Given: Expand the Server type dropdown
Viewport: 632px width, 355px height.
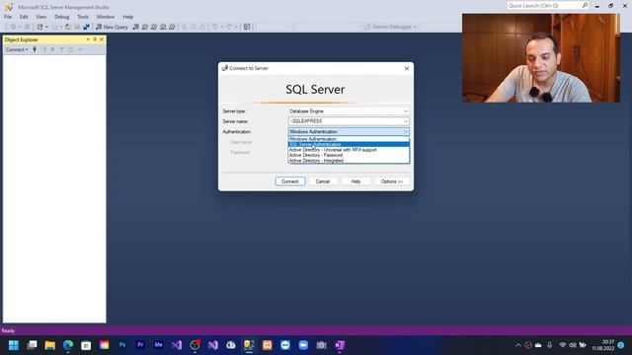Looking at the screenshot, I should tap(406, 111).
